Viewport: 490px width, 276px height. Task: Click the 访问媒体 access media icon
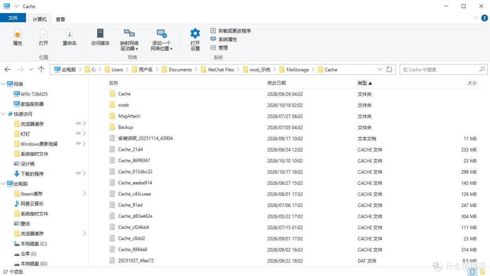100,34
